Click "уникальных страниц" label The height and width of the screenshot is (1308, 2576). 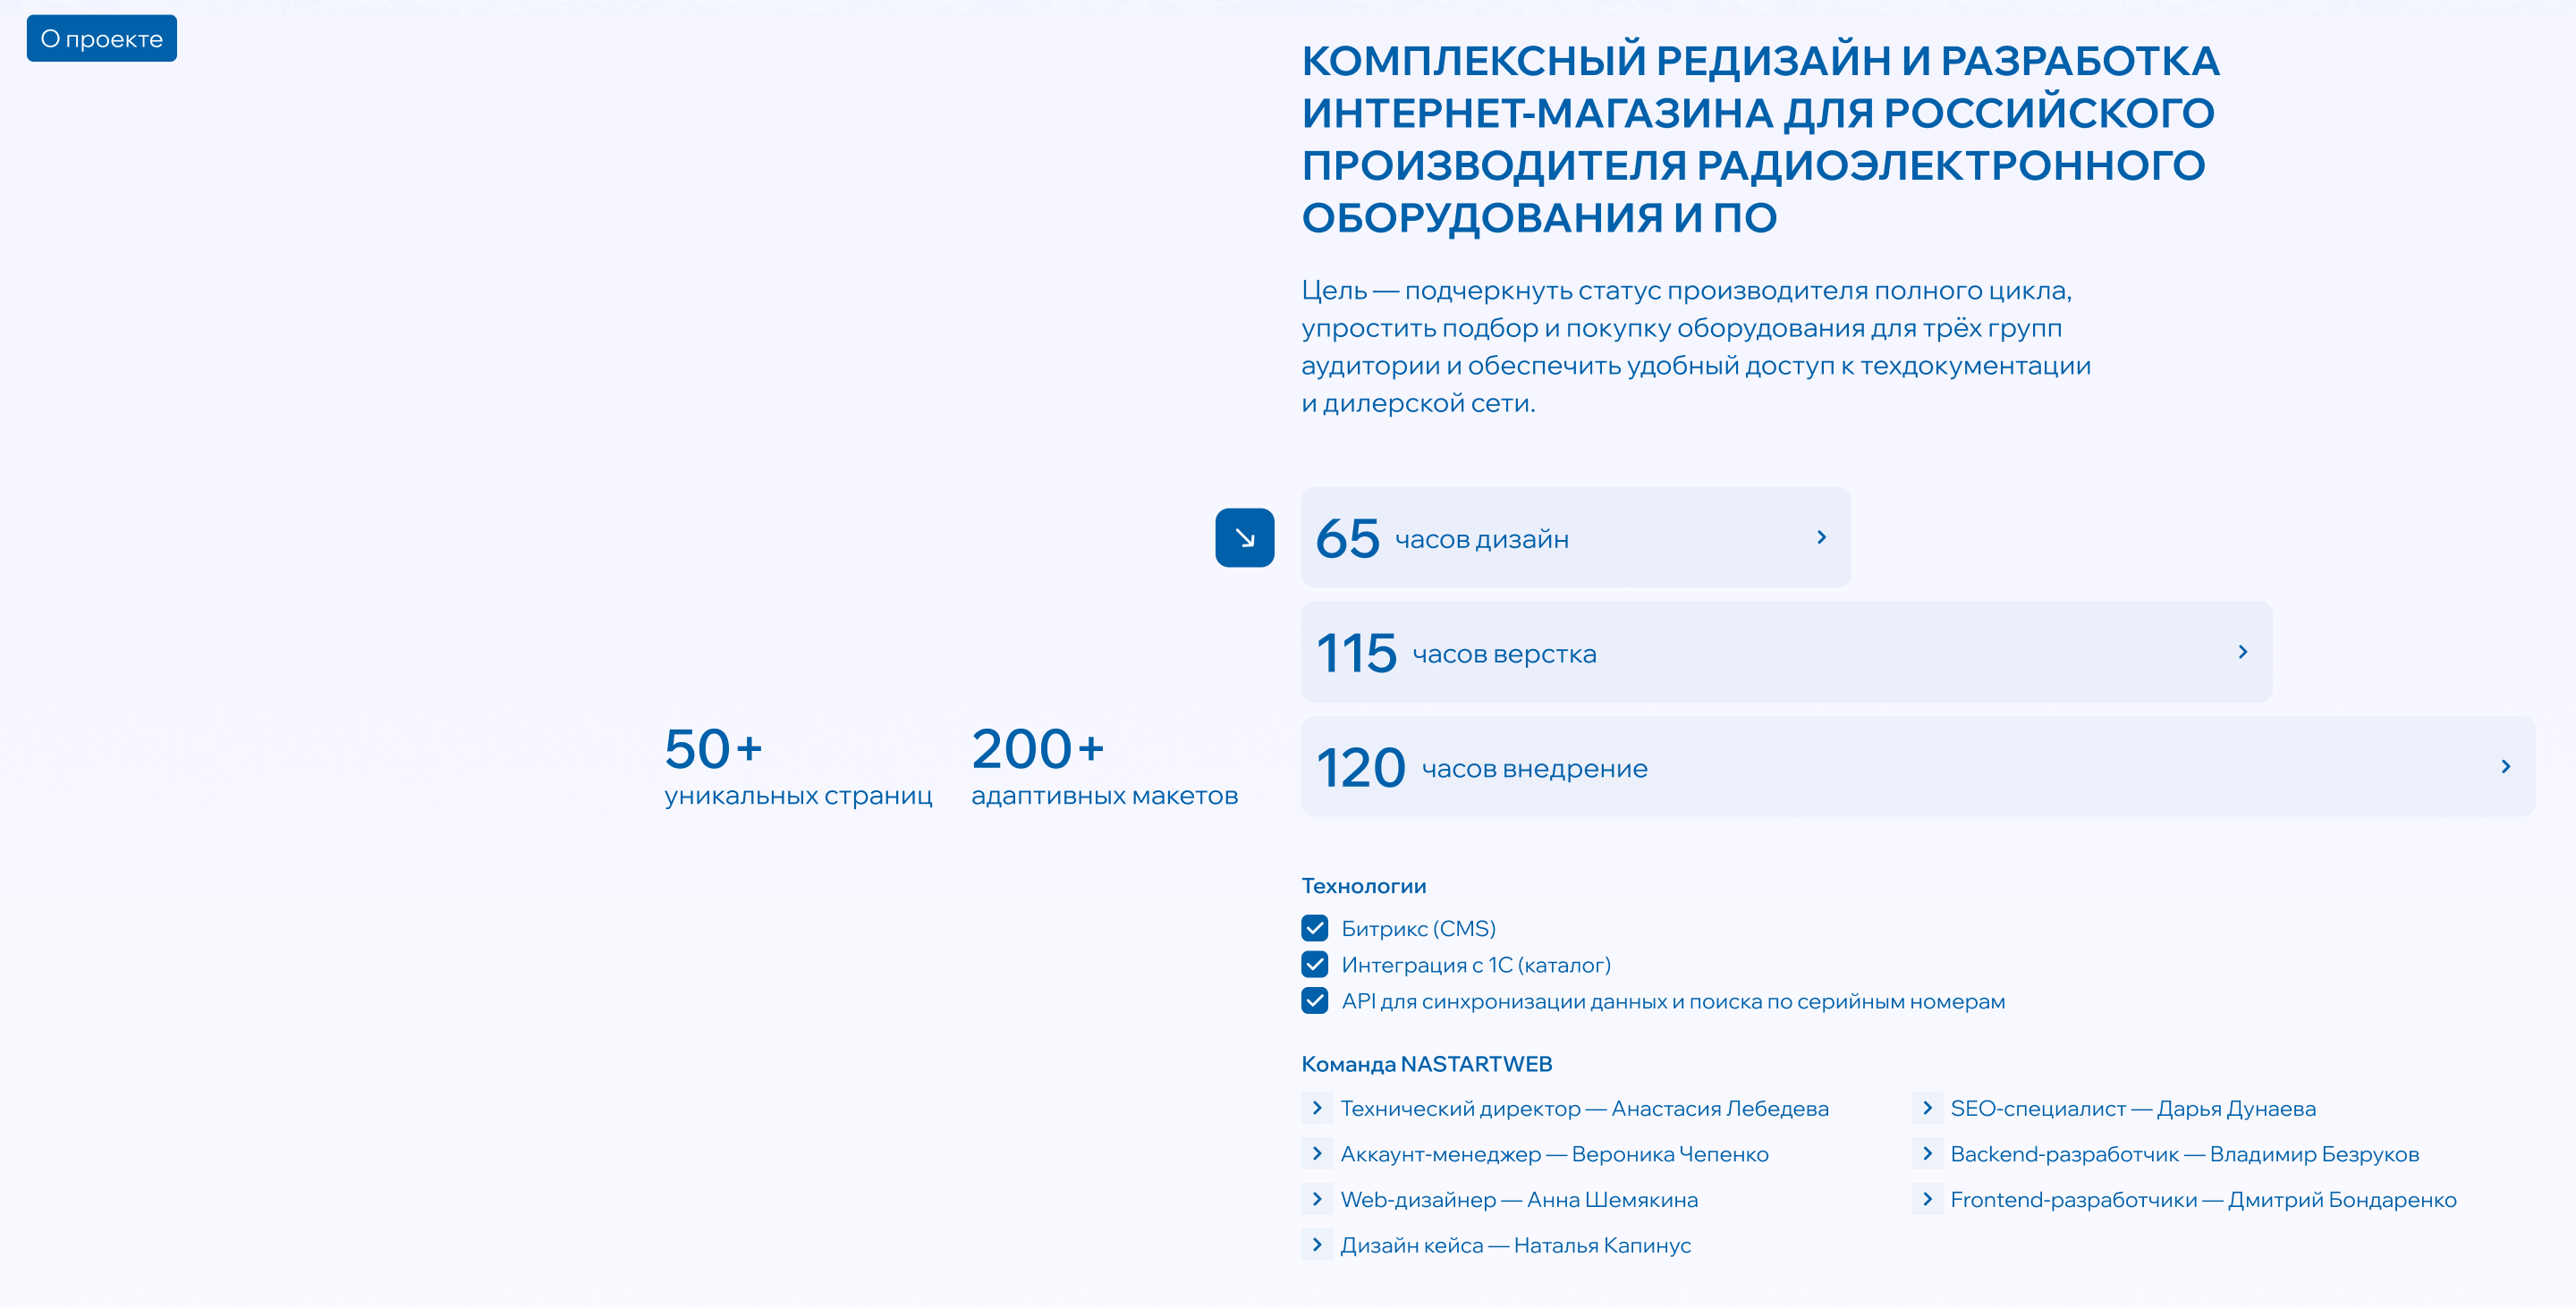[798, 797]
